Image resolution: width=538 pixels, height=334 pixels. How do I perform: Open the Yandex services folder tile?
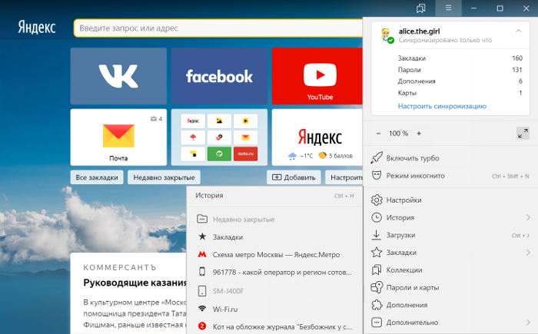(219, 137)
